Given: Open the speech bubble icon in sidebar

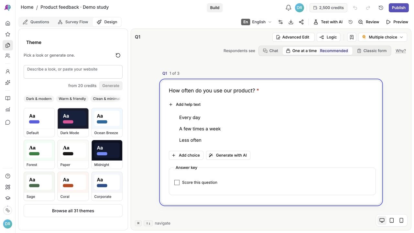Looking at the screenshot, I should click(x=8, y=122).
